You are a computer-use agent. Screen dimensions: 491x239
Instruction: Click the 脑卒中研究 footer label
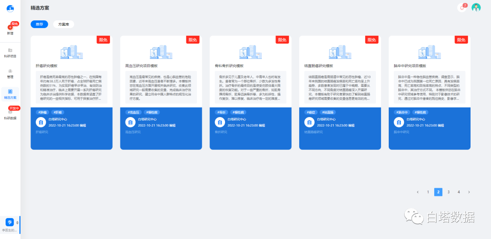tap(401, 132)
